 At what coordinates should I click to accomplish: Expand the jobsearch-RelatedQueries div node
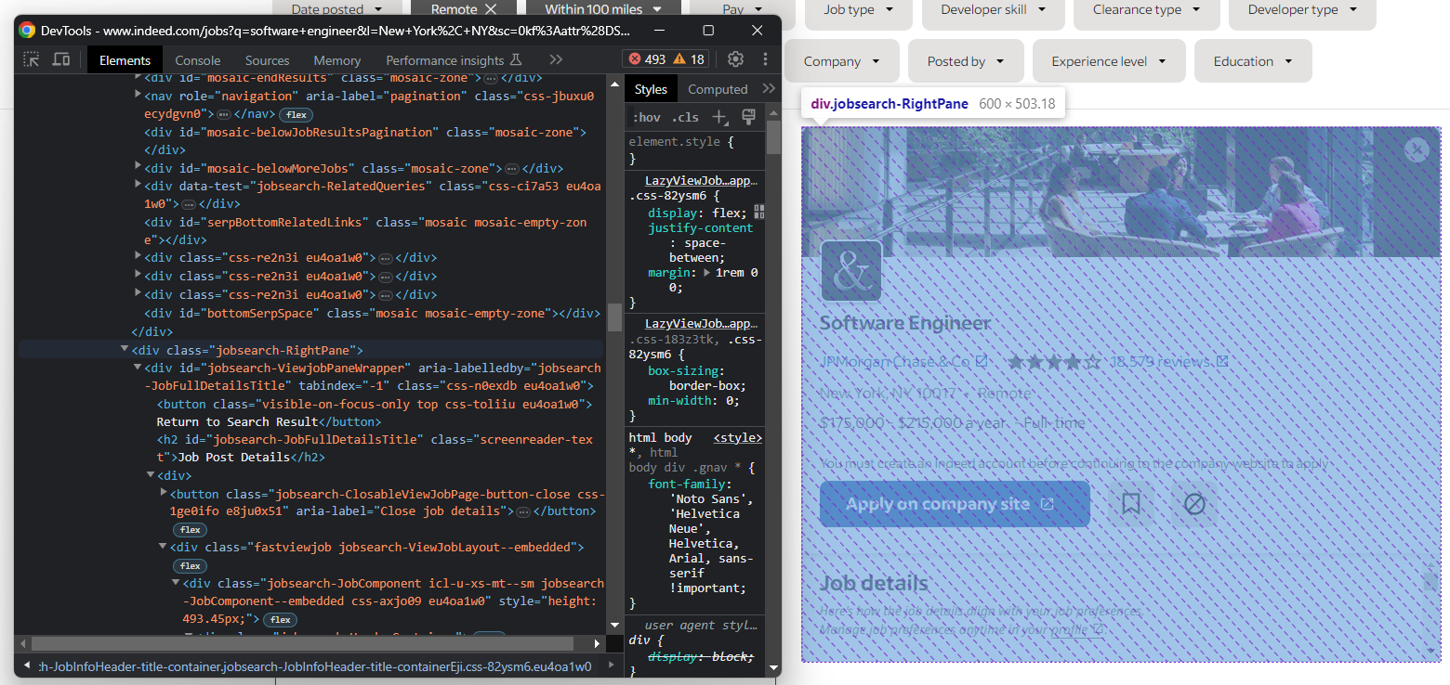click(x=136, y=186)
